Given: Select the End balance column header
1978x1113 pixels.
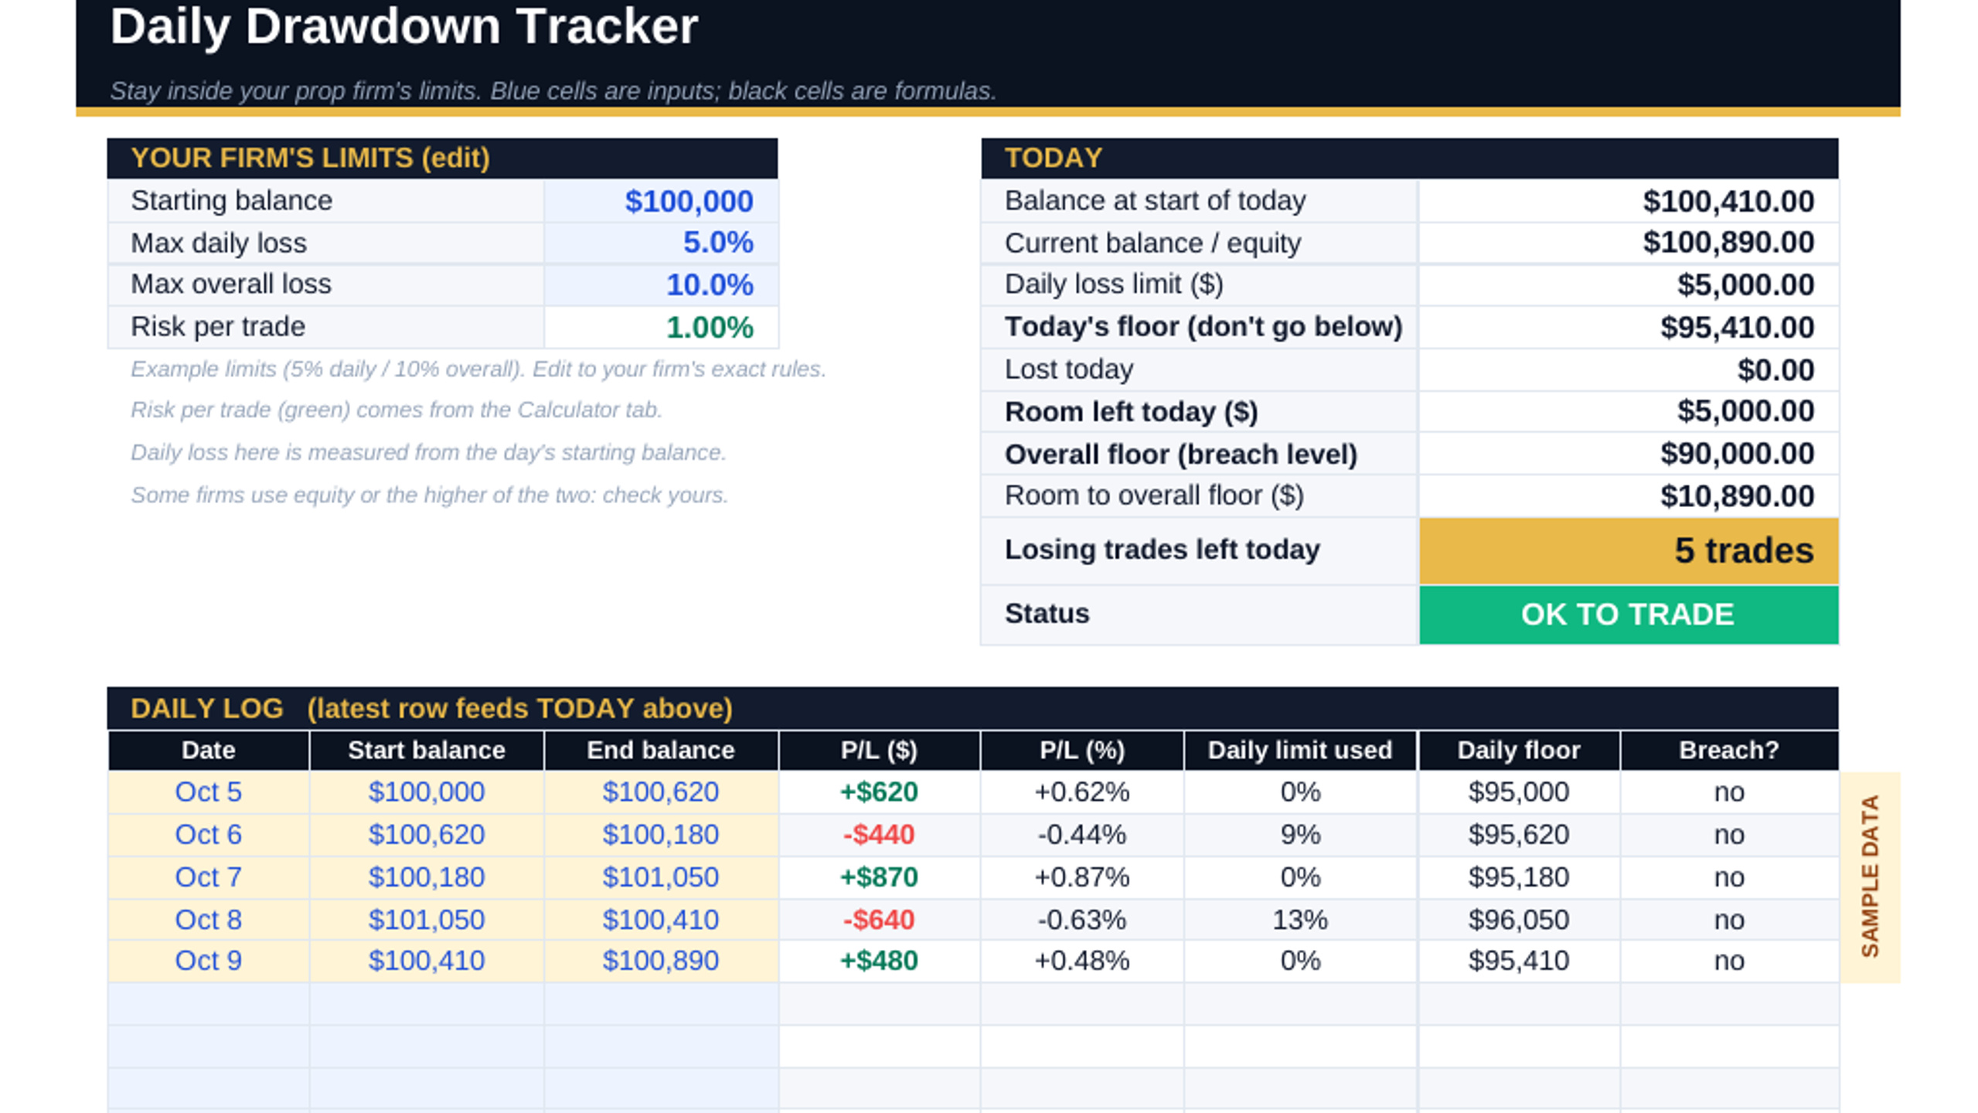Looking at the screenshot, I should pos(661,750).
